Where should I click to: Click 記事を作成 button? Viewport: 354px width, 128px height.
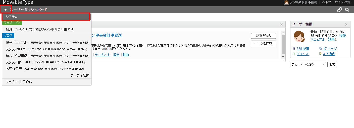pyautogui.click(x=264, y=36)
